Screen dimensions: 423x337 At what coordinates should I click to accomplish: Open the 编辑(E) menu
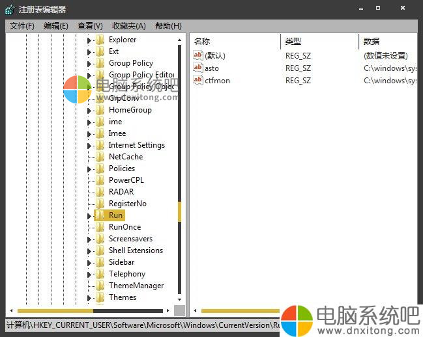pyautogui.click(x=56, y=26)
